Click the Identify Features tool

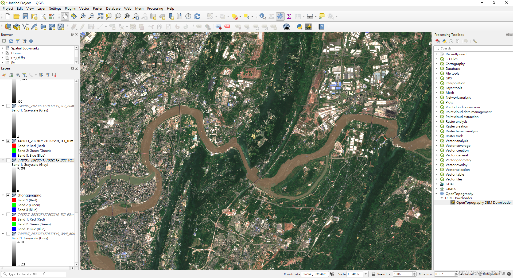[262, 16]
